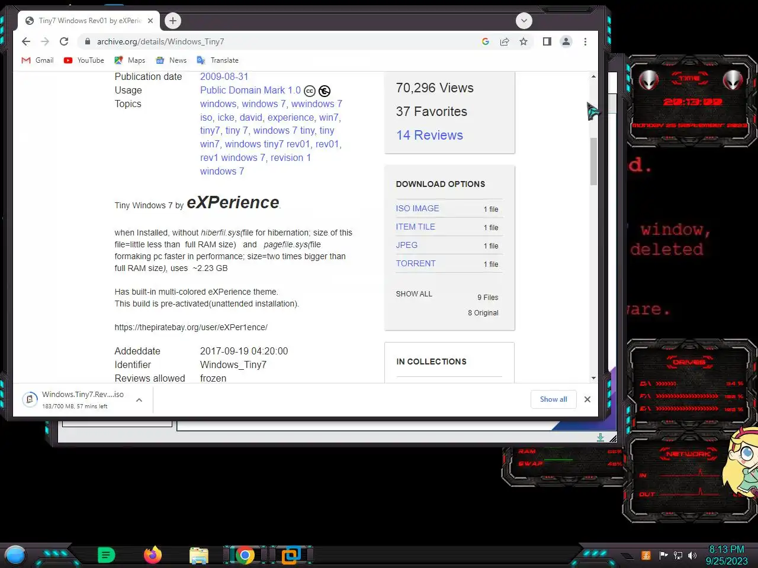Screen dimensions: 758x568
Task: Open Chrome's three-dot menu
Action: click(585, 41)
